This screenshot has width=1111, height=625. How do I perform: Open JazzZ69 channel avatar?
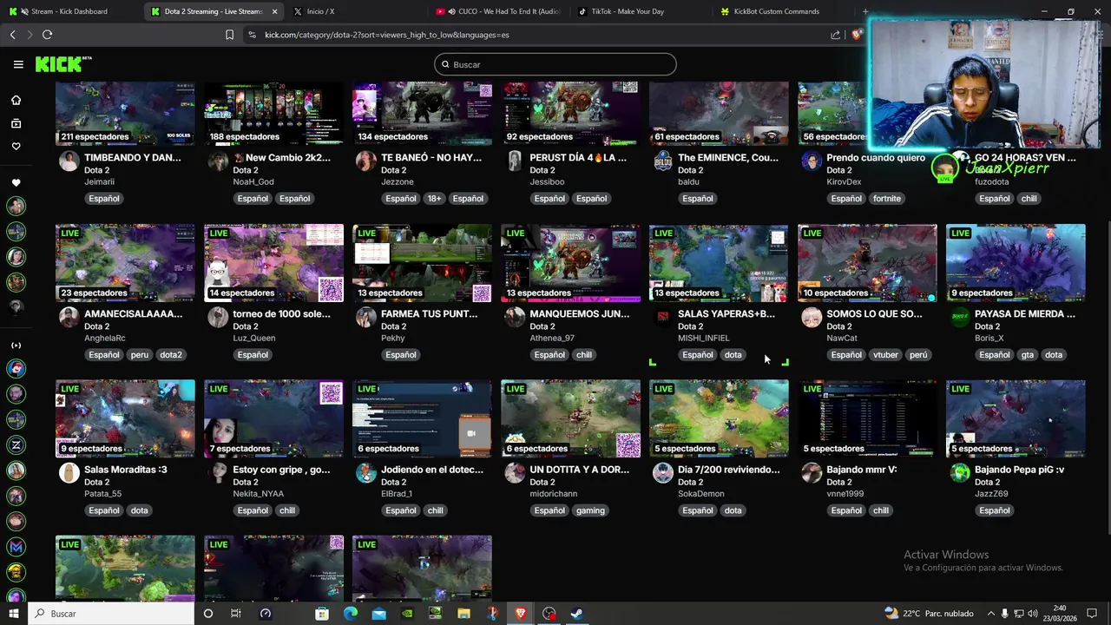click(960, 473)
